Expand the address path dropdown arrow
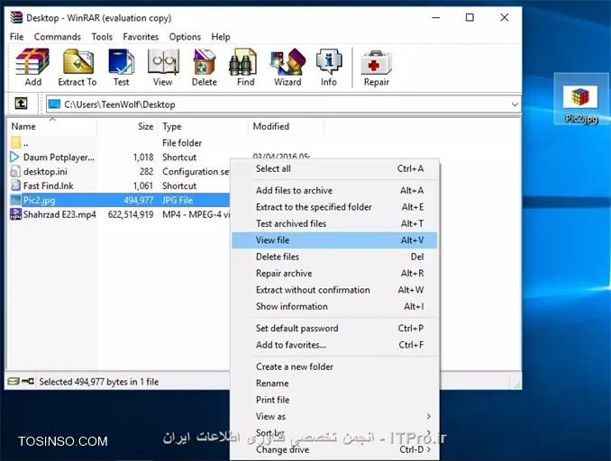 click(515, 104)
